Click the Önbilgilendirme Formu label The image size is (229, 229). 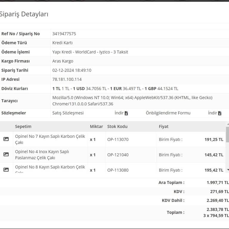pos(168,113)
